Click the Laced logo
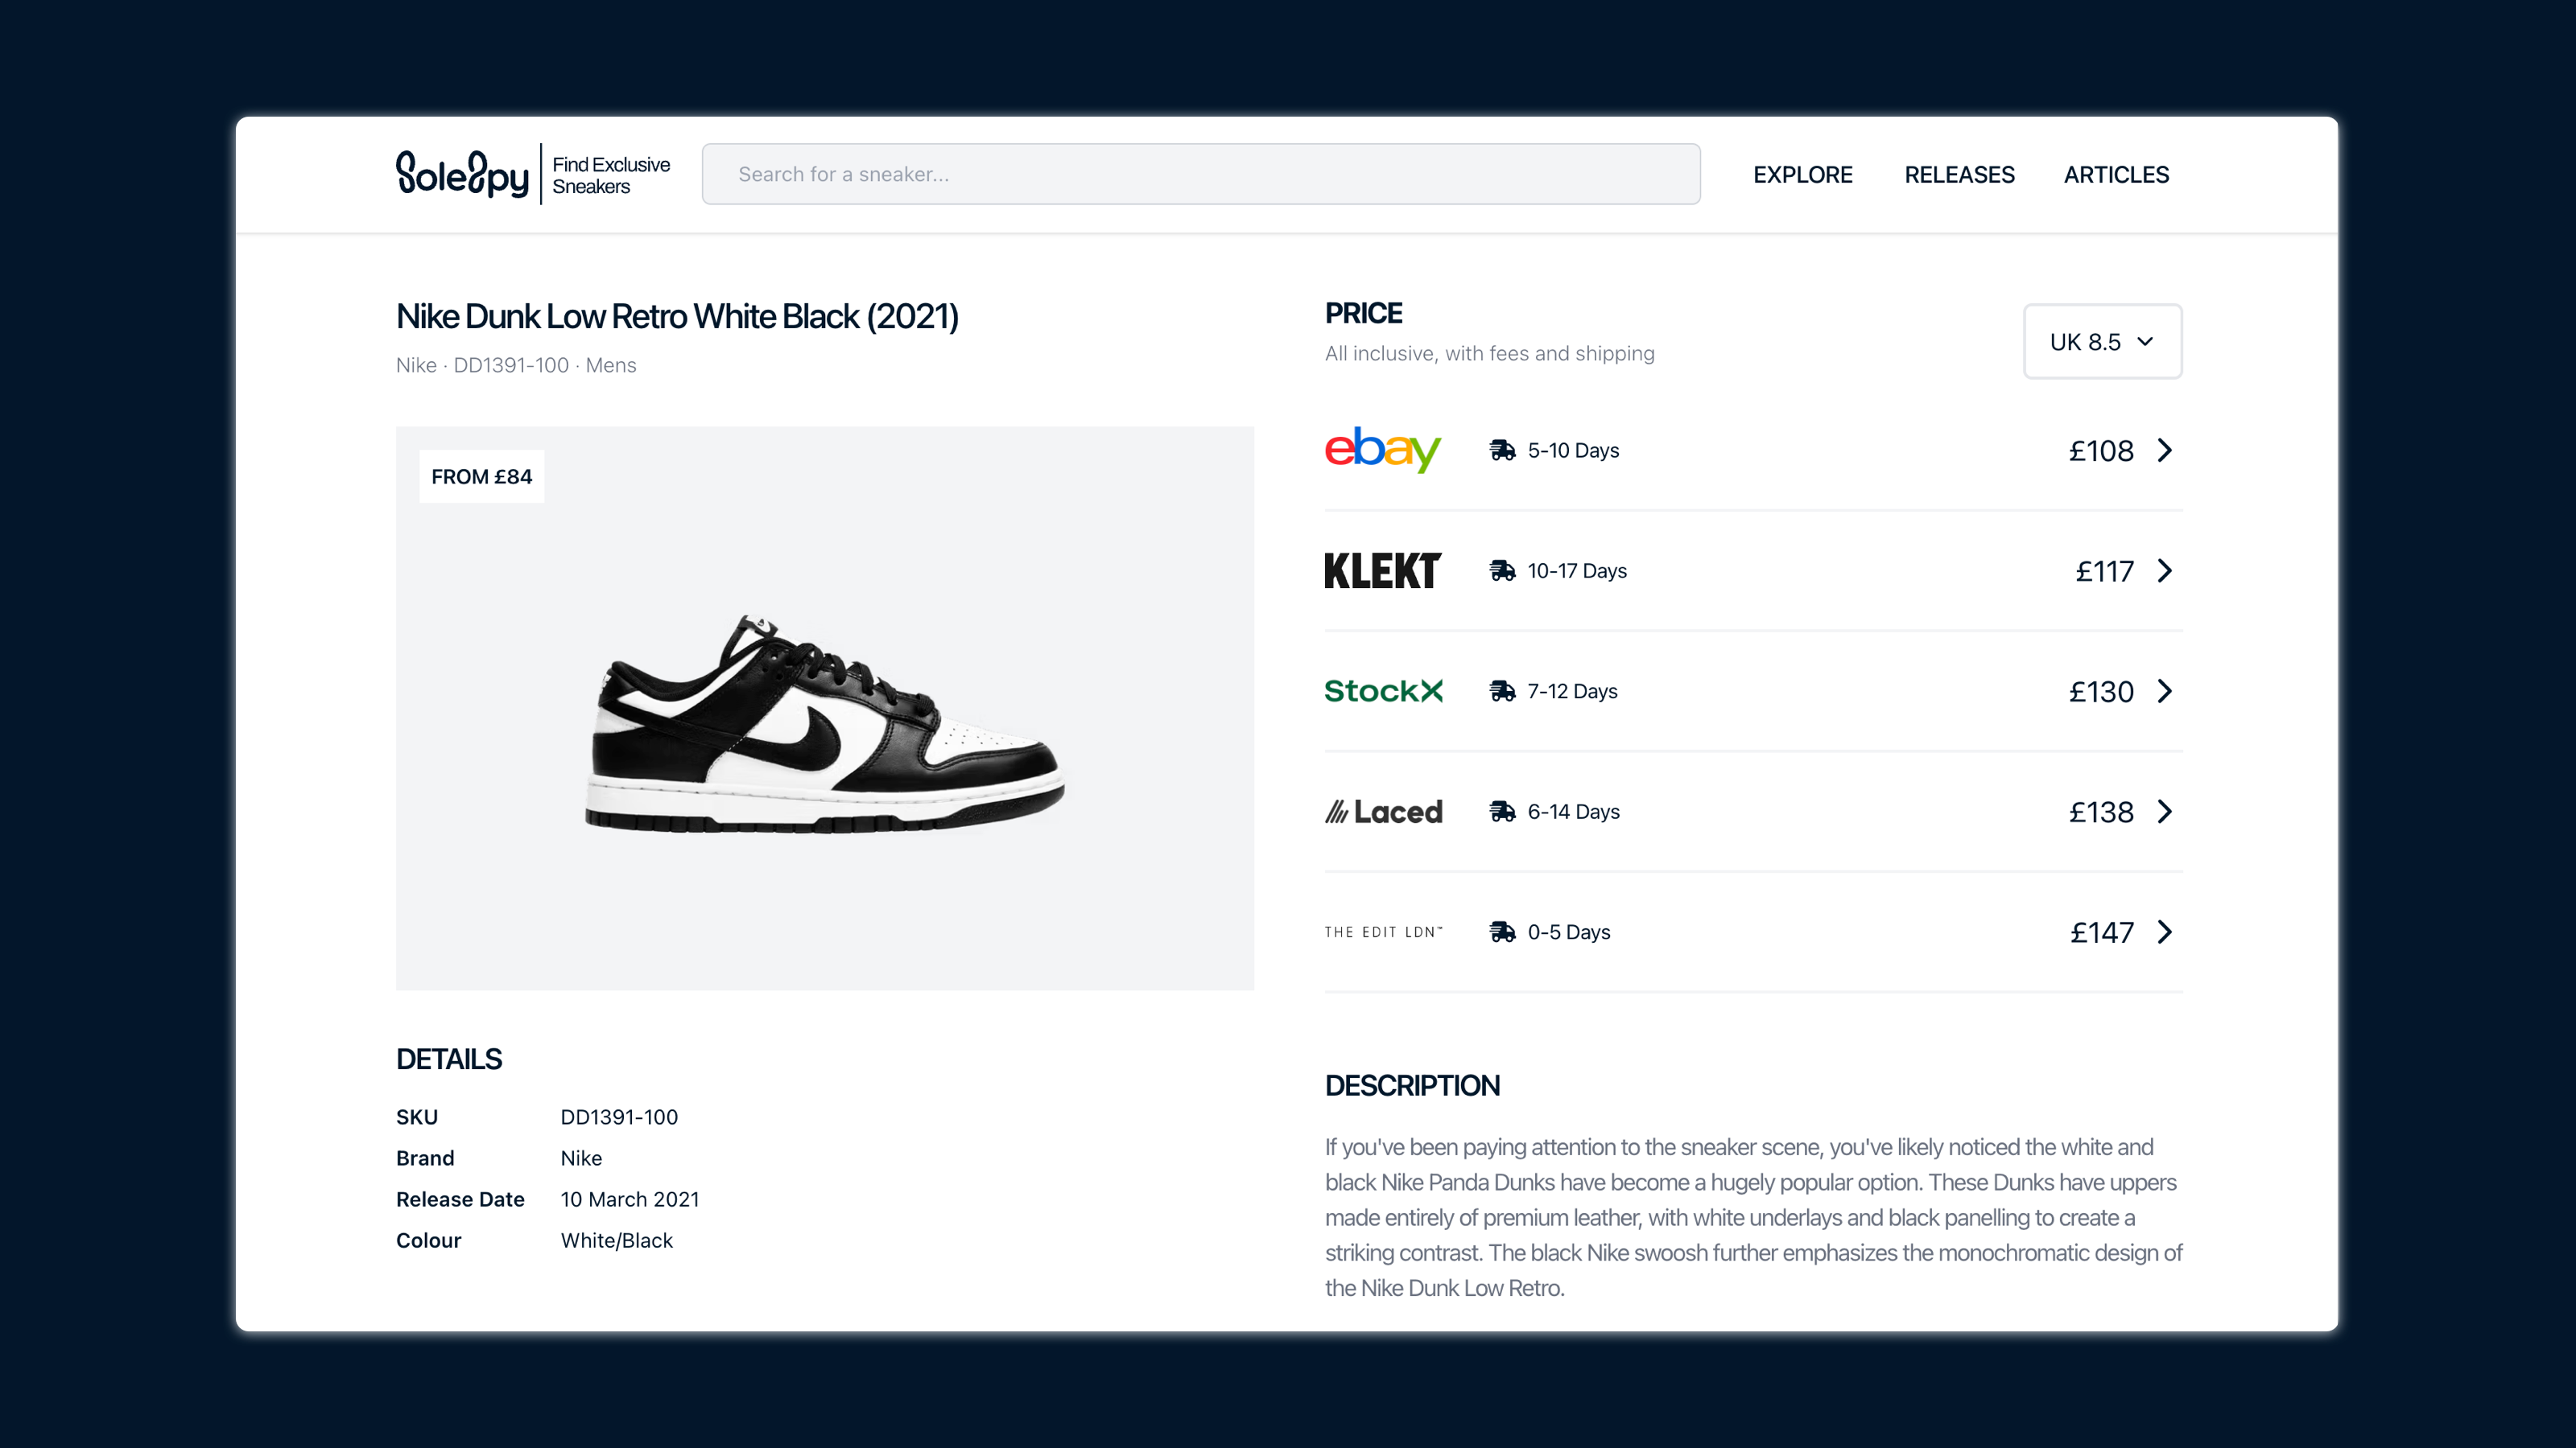 pyautogui.click(x=1383, y=812)
